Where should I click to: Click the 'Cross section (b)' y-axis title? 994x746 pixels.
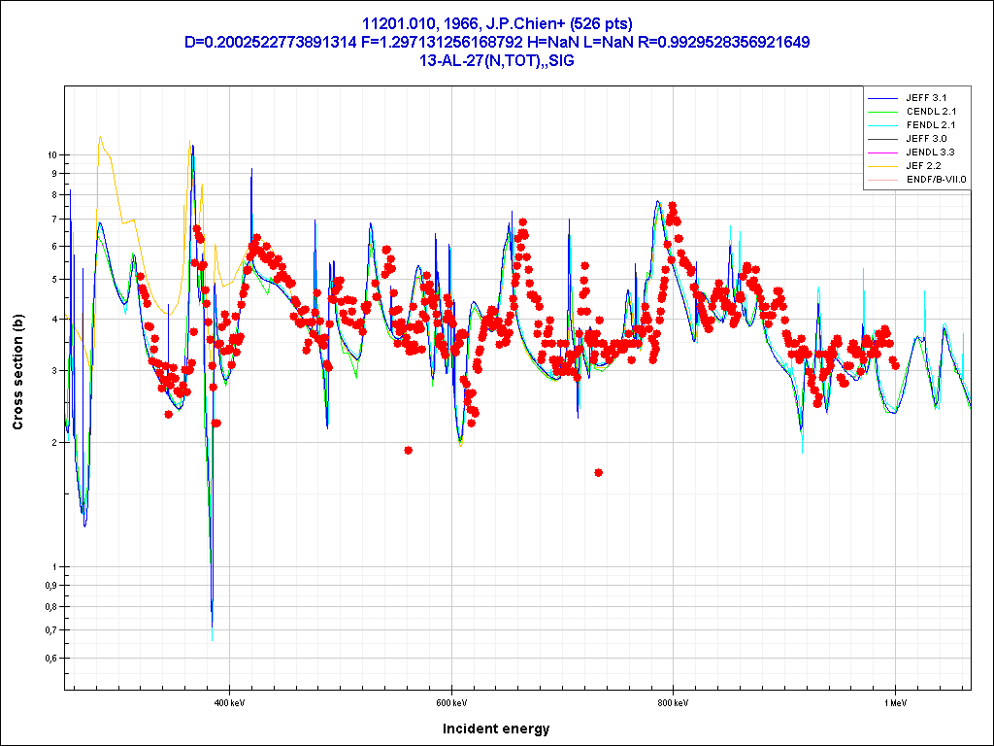pos(17,372)
